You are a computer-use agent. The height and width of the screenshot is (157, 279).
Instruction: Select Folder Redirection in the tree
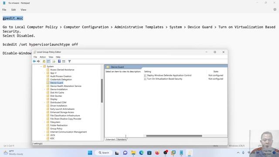pyautogui.click(x=59, y=125)
